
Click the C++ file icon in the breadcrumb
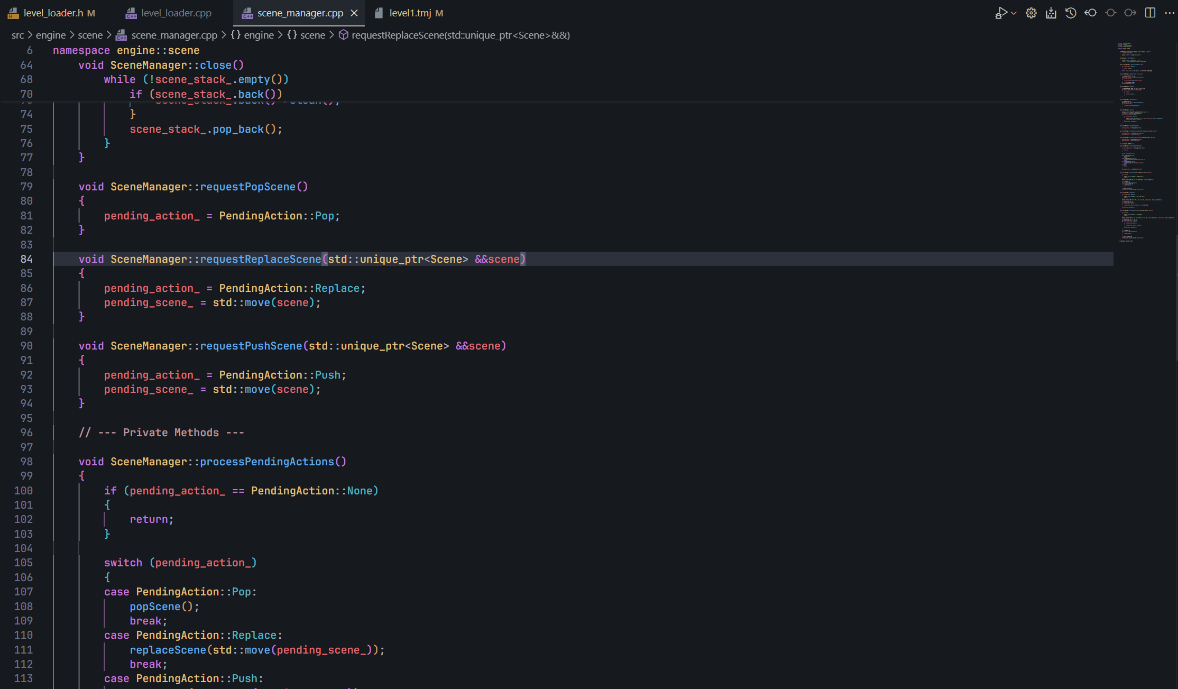coord(121,35)
